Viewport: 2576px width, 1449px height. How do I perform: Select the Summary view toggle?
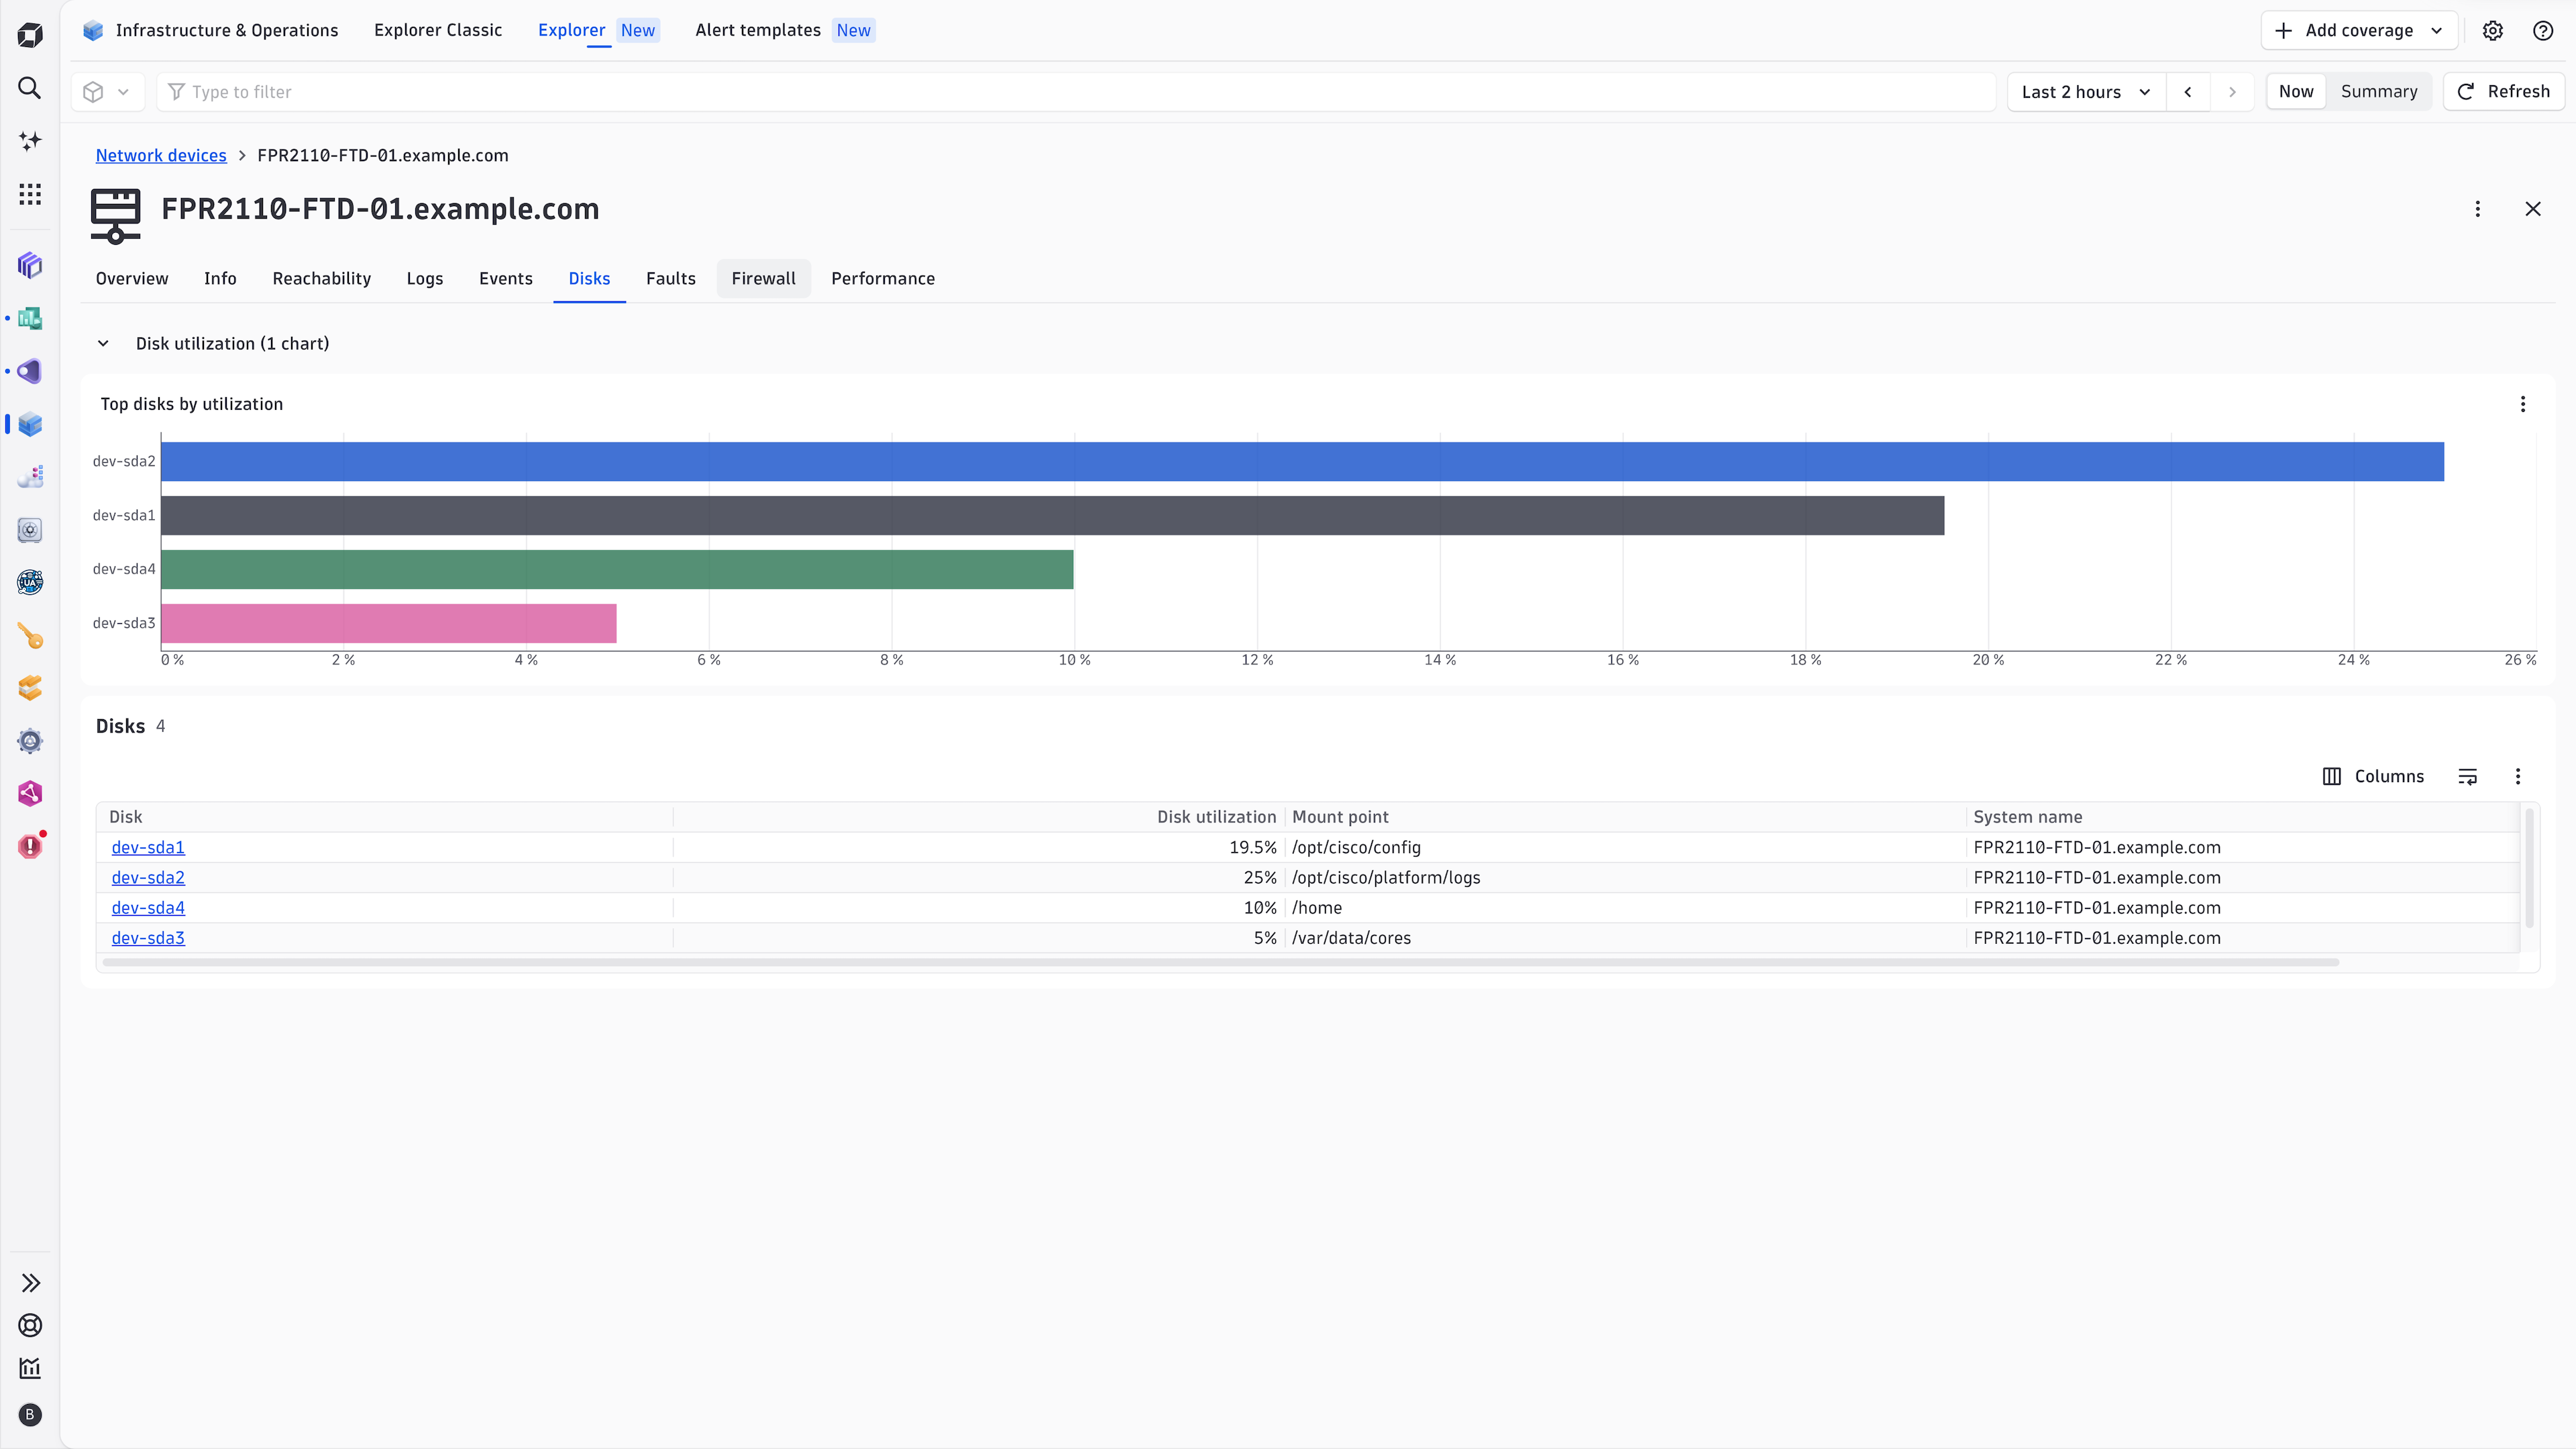coord(2379,92)
